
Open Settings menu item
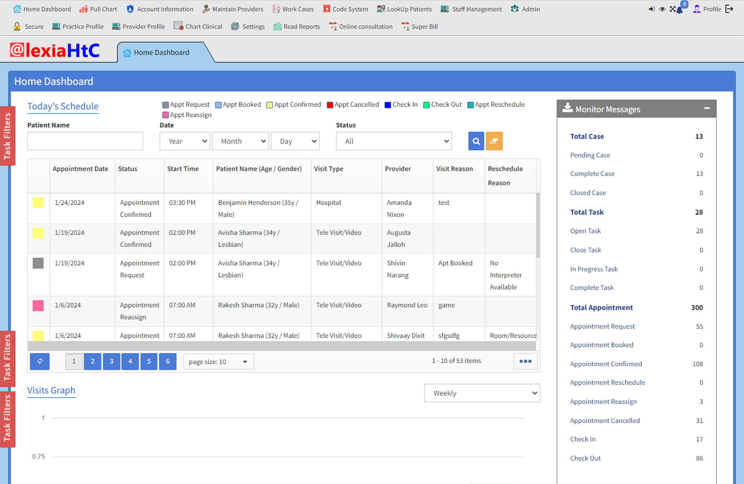pos(248,26)
